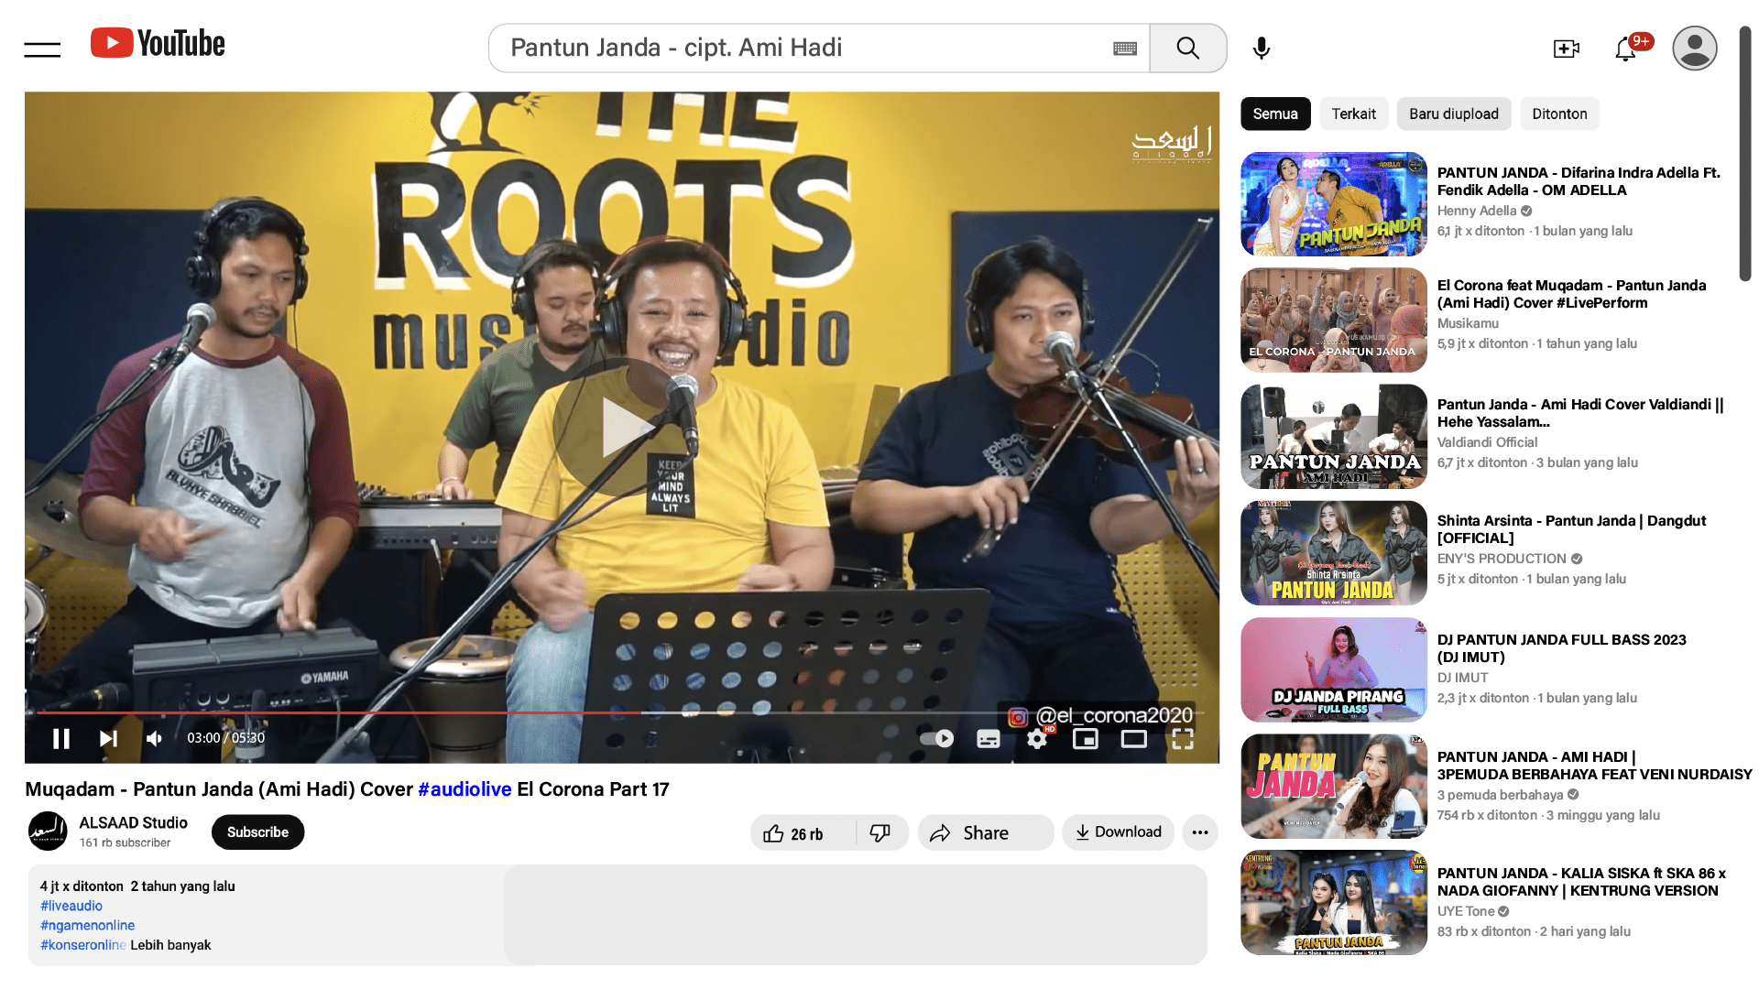Click the page vertical scrollbar

pyautogui.click(x=1745, y=154)
